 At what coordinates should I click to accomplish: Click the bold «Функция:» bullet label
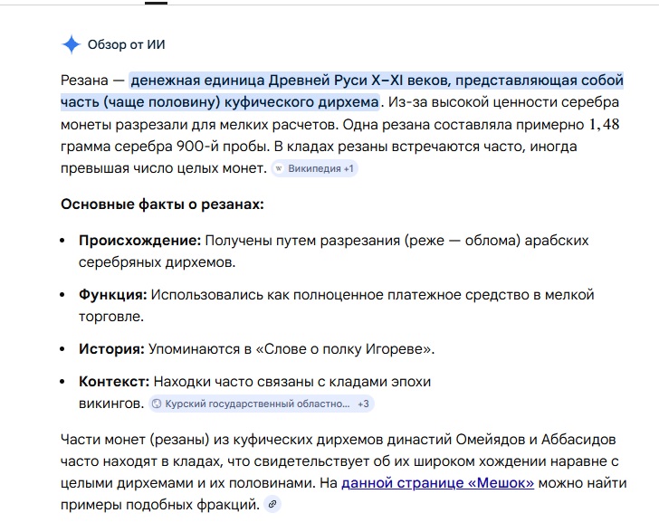click(x=112, y=295)
